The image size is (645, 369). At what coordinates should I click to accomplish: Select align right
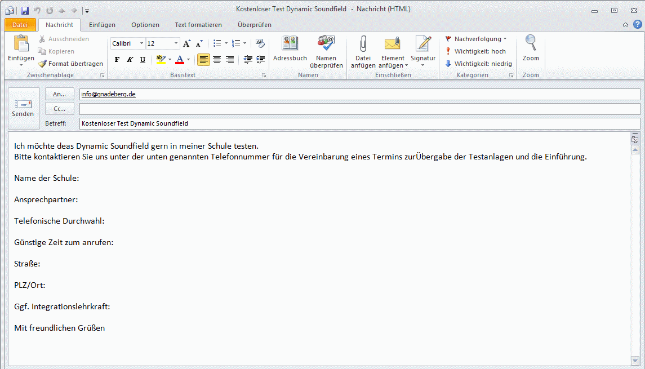pyautogui.click(x=229, y=60)
